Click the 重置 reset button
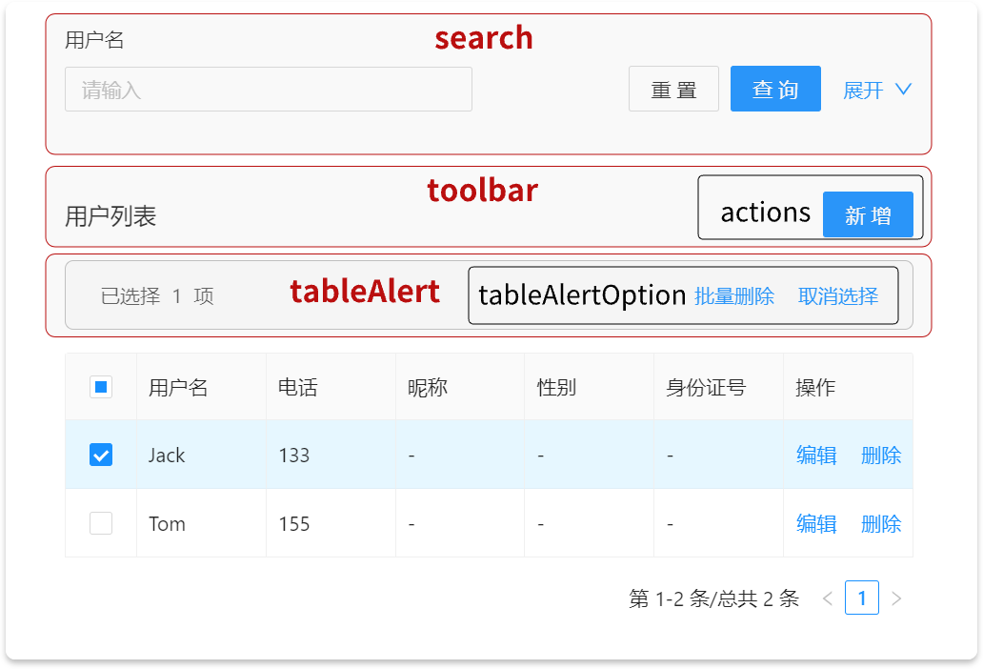This screenshot has width=983, height=669. tap(673, 89)
